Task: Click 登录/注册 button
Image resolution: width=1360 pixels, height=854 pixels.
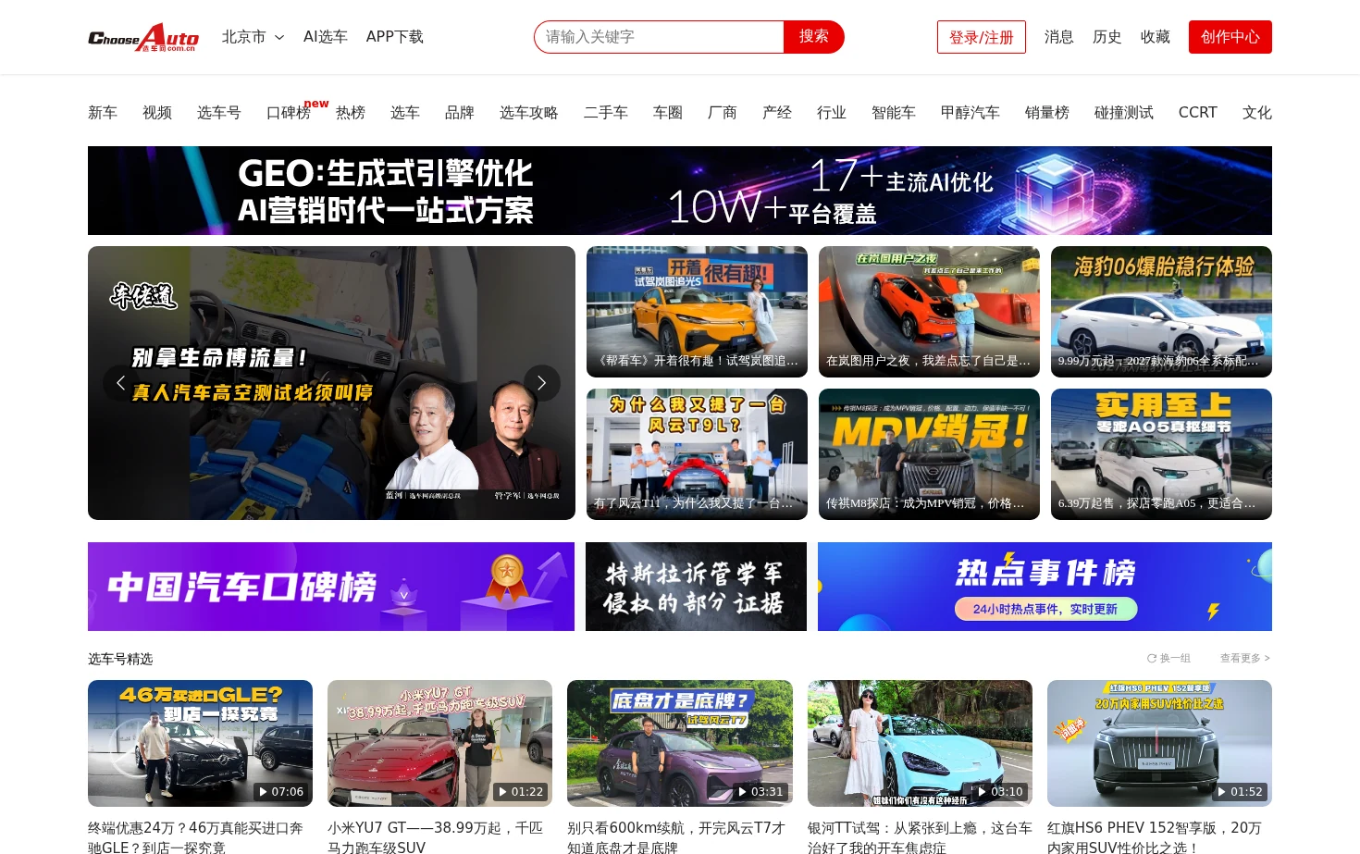Action: (x=982, y=37)
